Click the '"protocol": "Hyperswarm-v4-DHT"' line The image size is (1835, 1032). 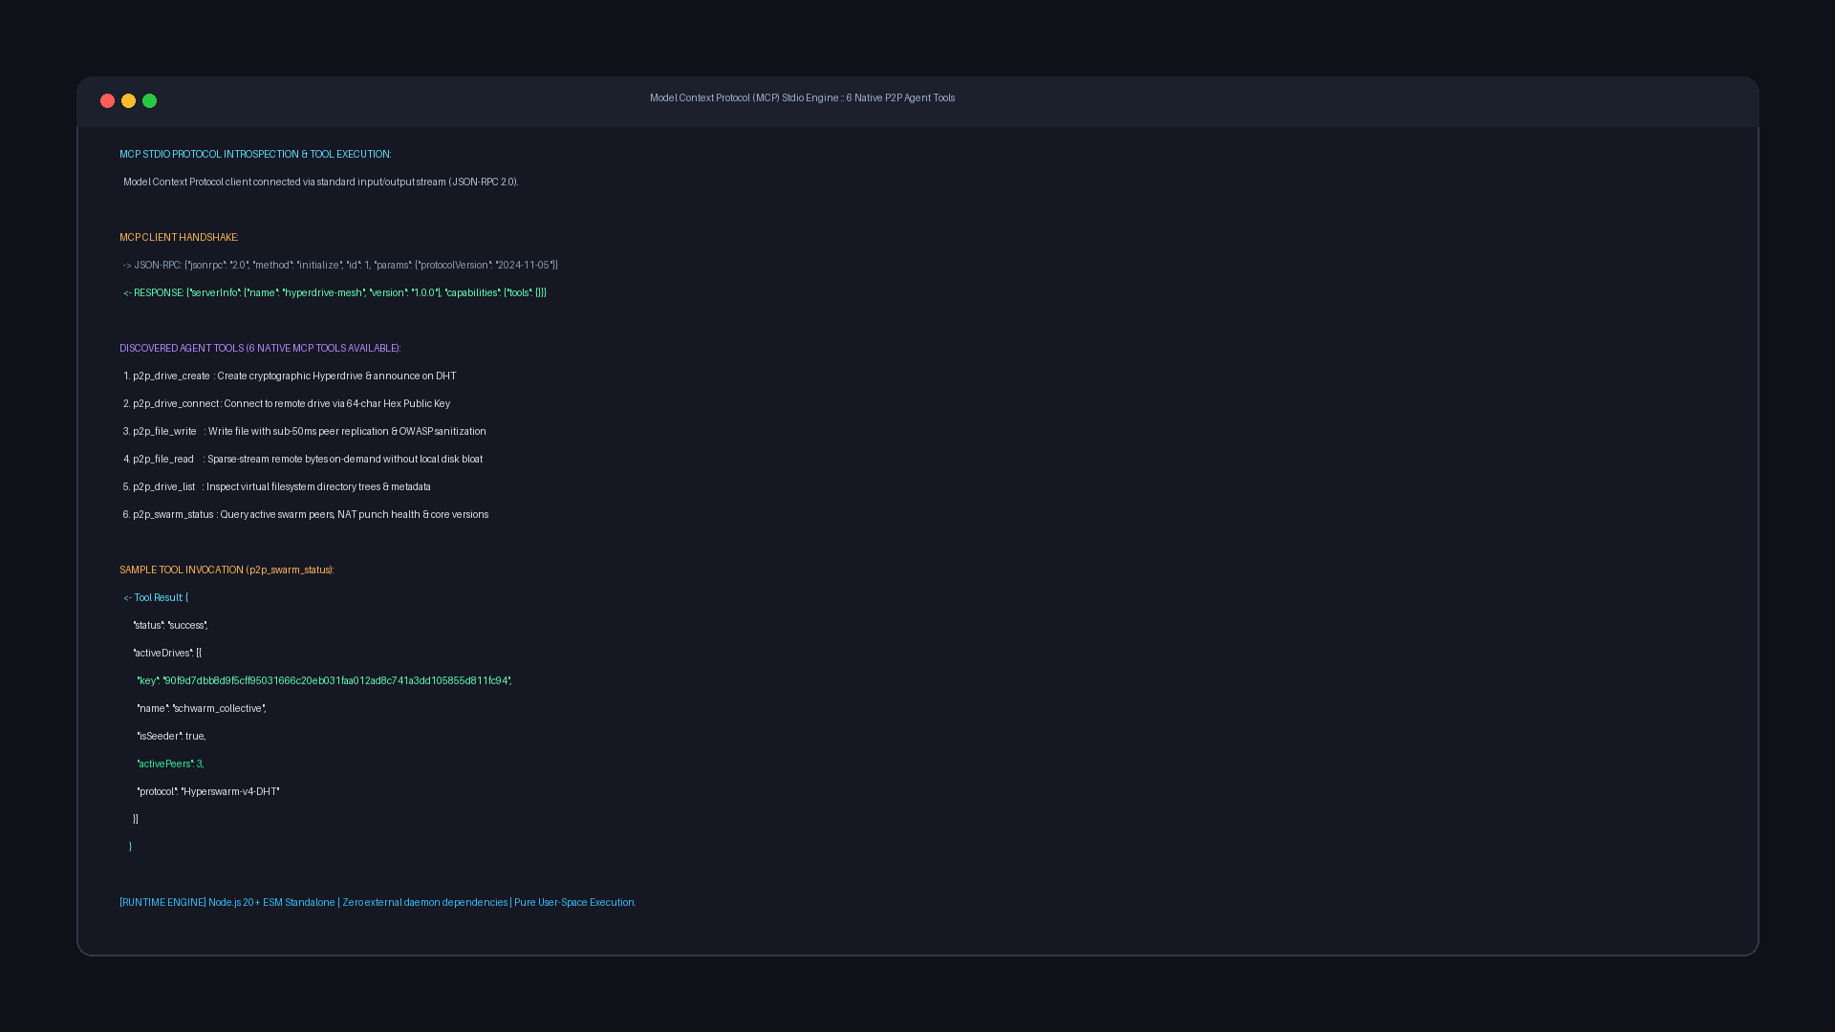208,792
